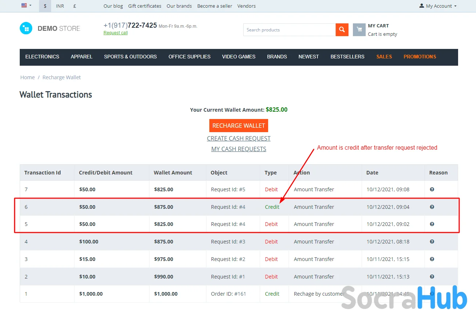Select the dollar currency option
The height and width of the screenshot is (311, 476).
[45, 6]
